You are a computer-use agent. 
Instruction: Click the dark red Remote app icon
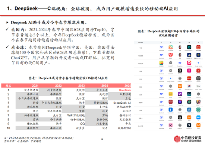tap(171, 102)
